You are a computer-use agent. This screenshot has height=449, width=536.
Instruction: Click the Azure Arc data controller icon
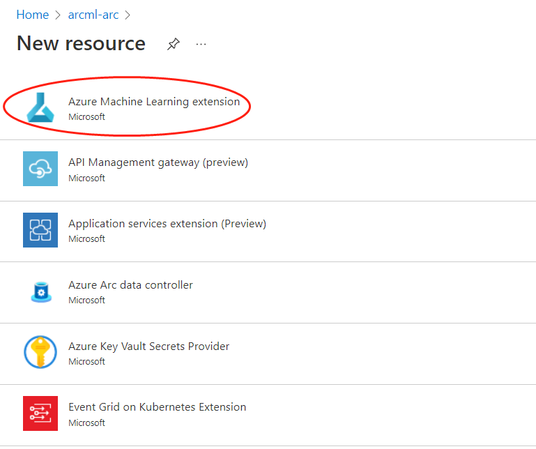pos(40,291)
